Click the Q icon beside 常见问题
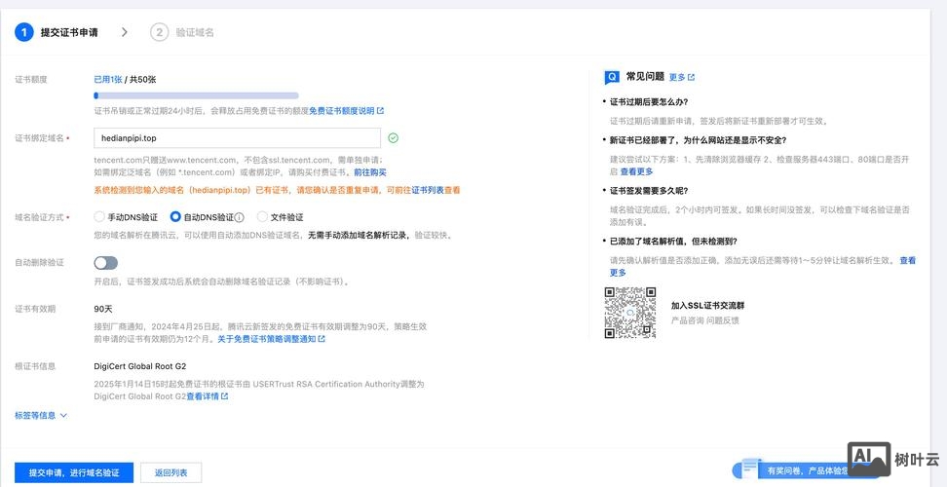947x487 pixels. [x=612, y=77]
